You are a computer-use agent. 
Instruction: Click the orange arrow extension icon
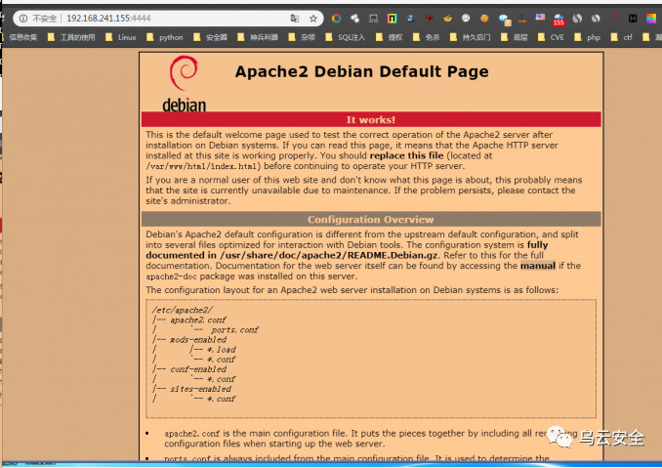pyautogui.click(x=522, y=19)
